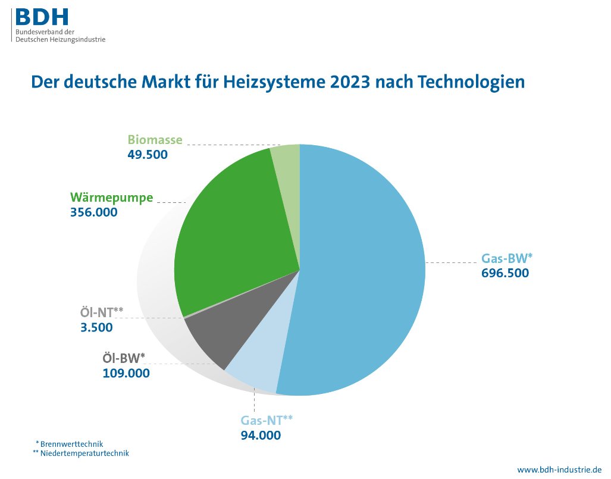This screenshot has width=611, height=479.
Task: Click the value 3.500
Action: pyautogui.click(x=96, y=327)
